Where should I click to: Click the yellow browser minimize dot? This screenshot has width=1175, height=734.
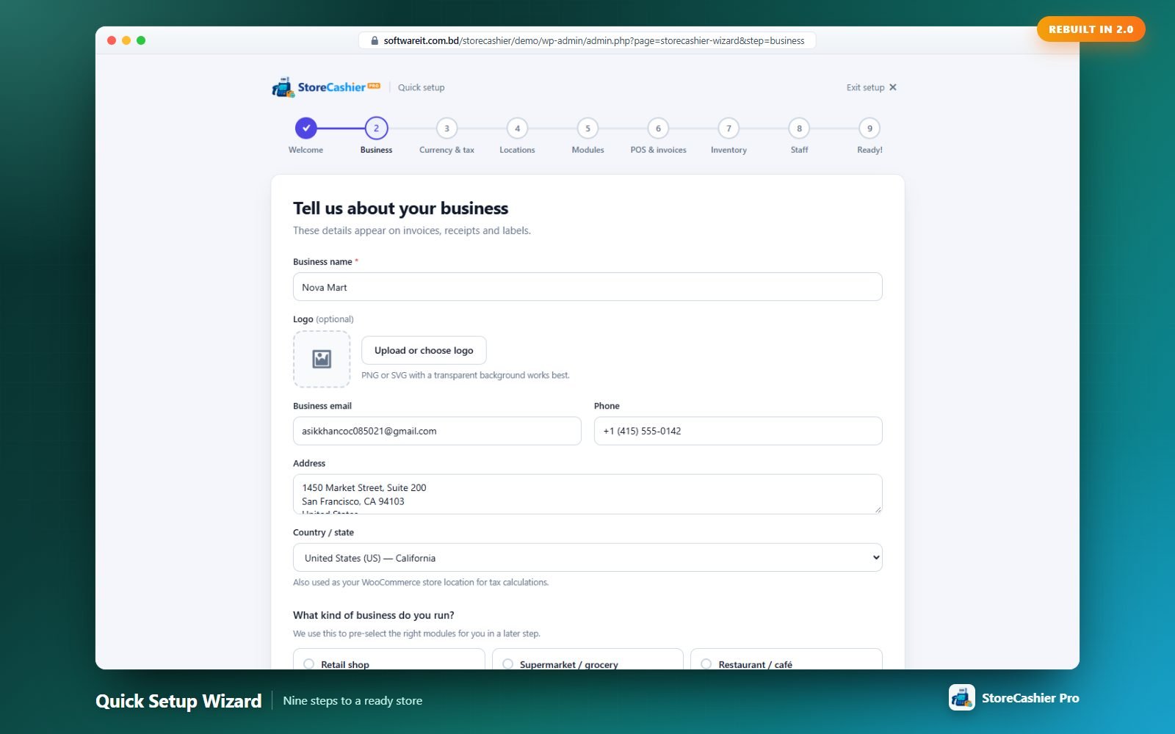tap(126, 40)
